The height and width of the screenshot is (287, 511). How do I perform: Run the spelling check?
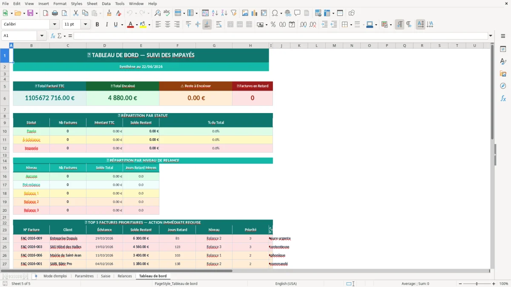[167, 13]
